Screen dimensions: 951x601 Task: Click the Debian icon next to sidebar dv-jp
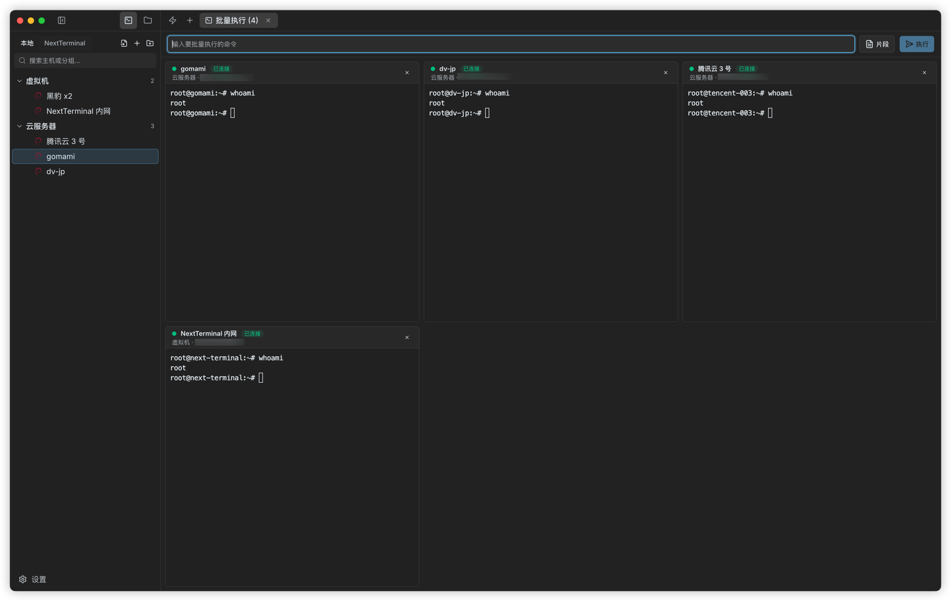(x=38, y=171)
